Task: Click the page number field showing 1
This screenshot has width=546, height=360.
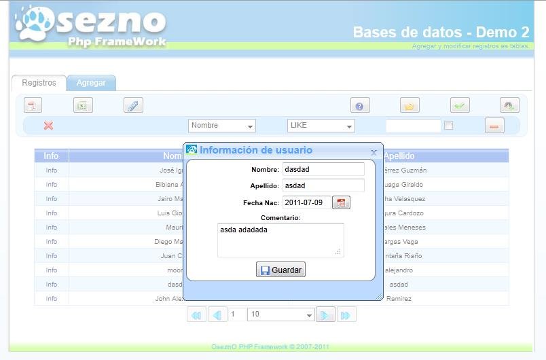Action: tap(237, 314)
